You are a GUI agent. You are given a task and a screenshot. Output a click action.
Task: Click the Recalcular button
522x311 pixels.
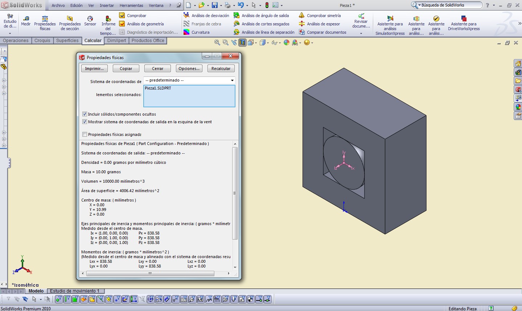pos(221,69)
